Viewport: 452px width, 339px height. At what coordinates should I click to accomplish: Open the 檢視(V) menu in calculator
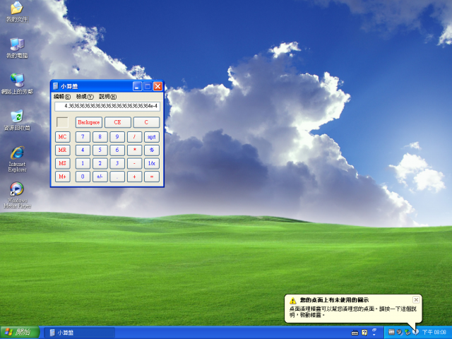[x=85, y=97]
